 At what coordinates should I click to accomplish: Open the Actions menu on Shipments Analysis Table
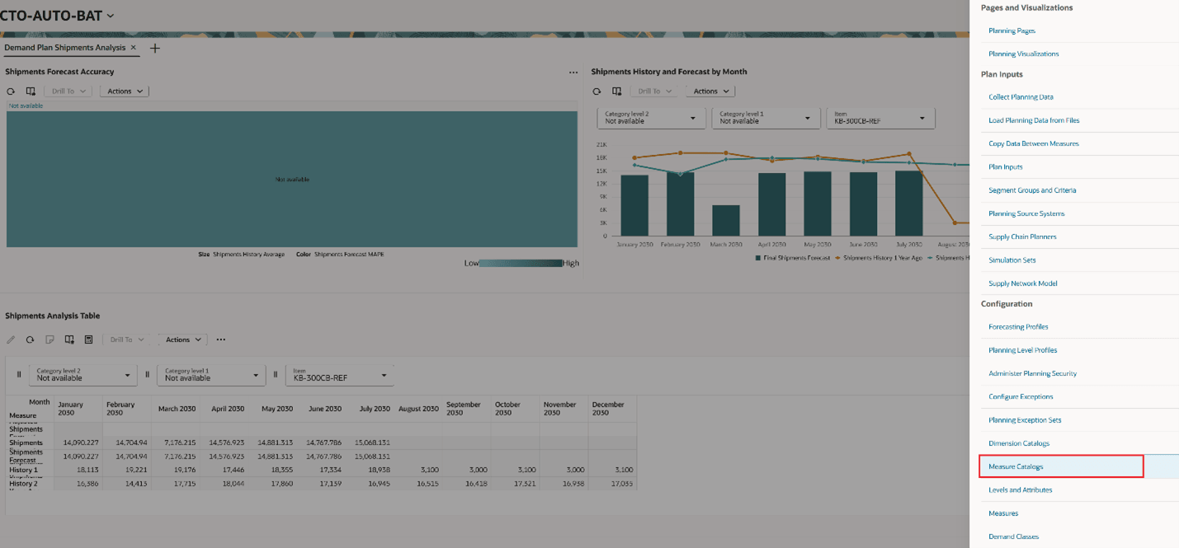pos(182,339)
